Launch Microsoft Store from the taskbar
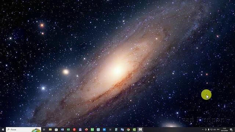This screenshot has width=235, height=132. [56, 129]
